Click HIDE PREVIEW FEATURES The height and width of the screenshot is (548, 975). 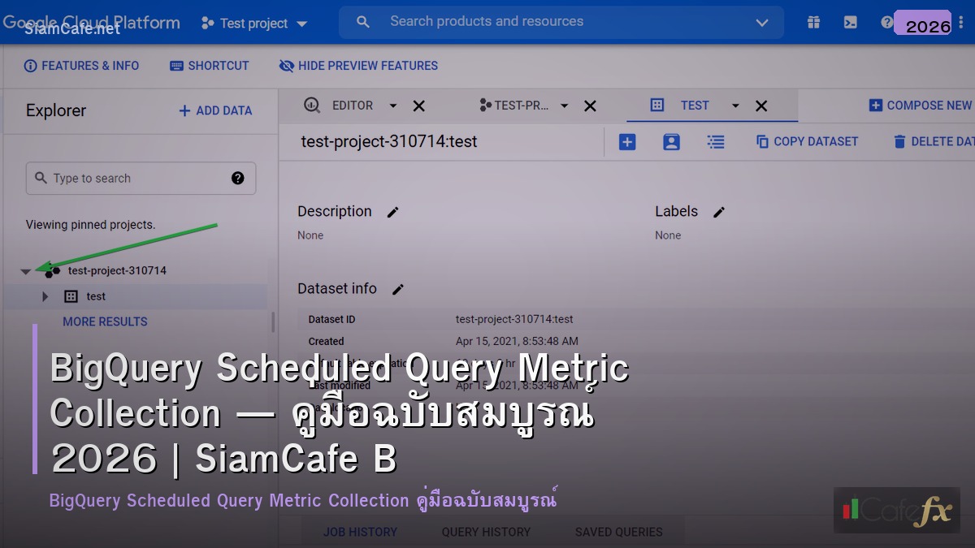click(357, 66)
